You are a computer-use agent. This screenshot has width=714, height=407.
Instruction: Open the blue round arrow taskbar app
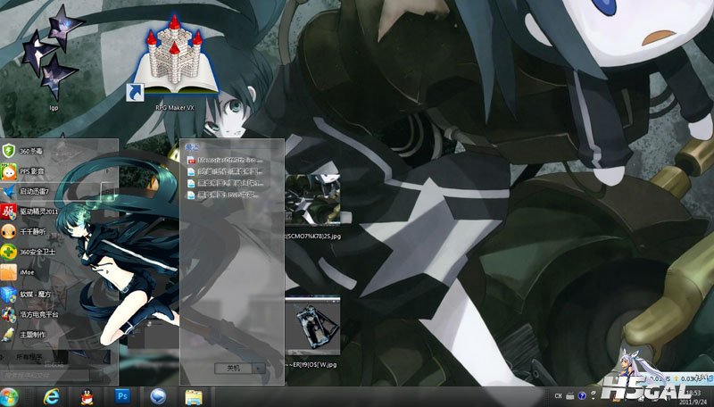(158, 397)
